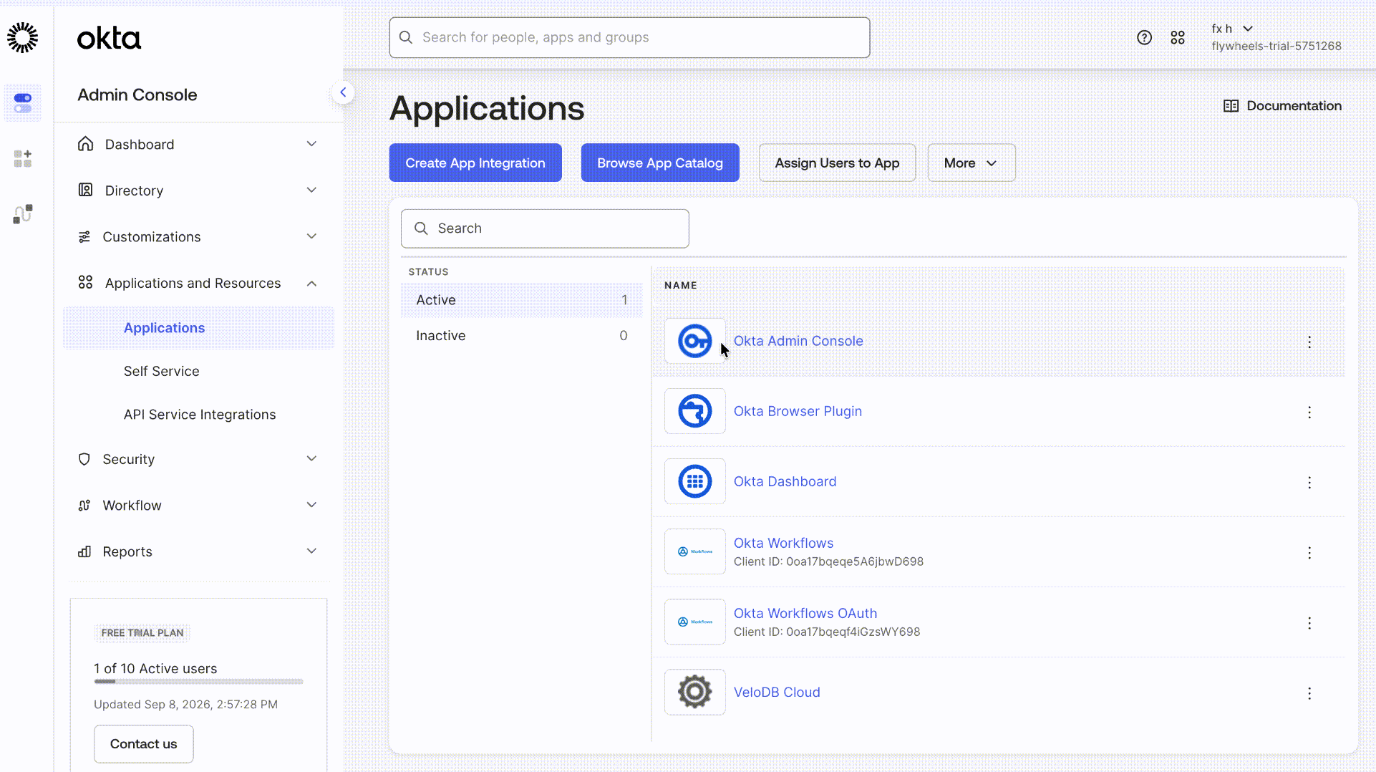Open actions menu for VeloDB Cloud
This screenshot has width=1376, height=772.
click(1309, 693)
